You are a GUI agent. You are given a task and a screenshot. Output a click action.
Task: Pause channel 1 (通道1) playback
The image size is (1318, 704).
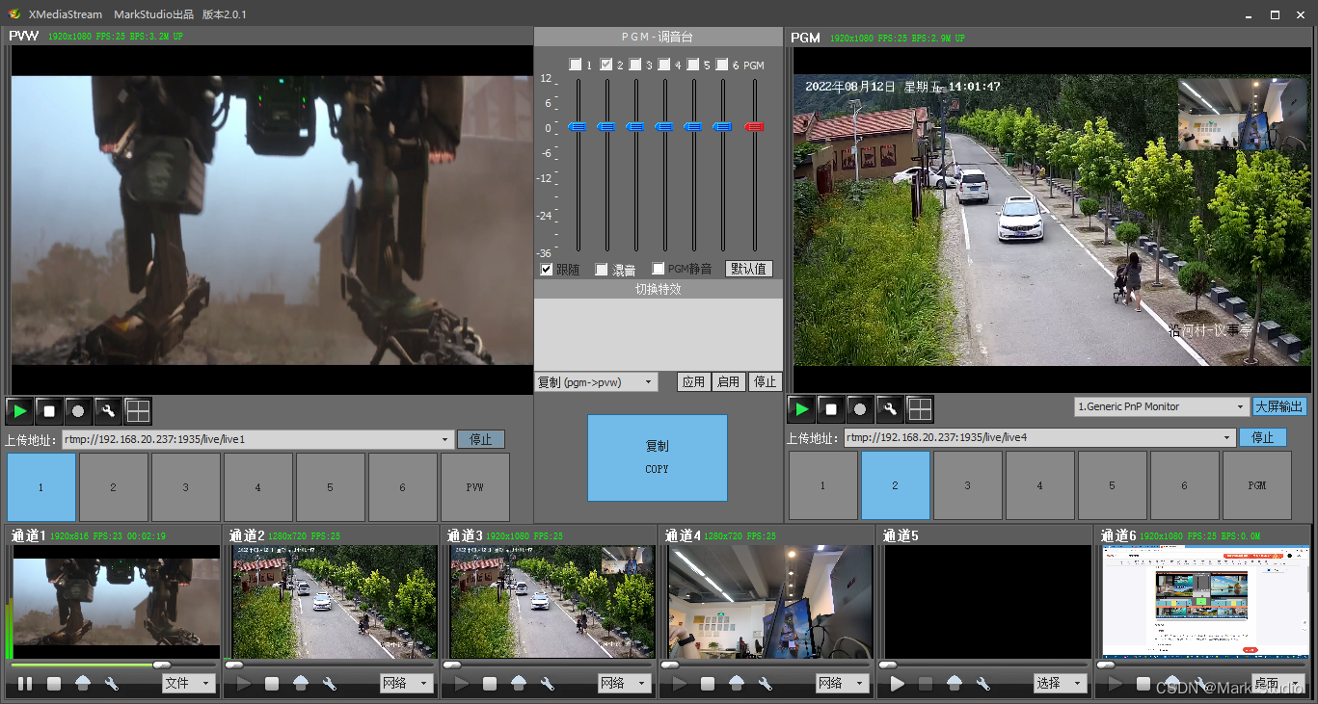[25, 684]
